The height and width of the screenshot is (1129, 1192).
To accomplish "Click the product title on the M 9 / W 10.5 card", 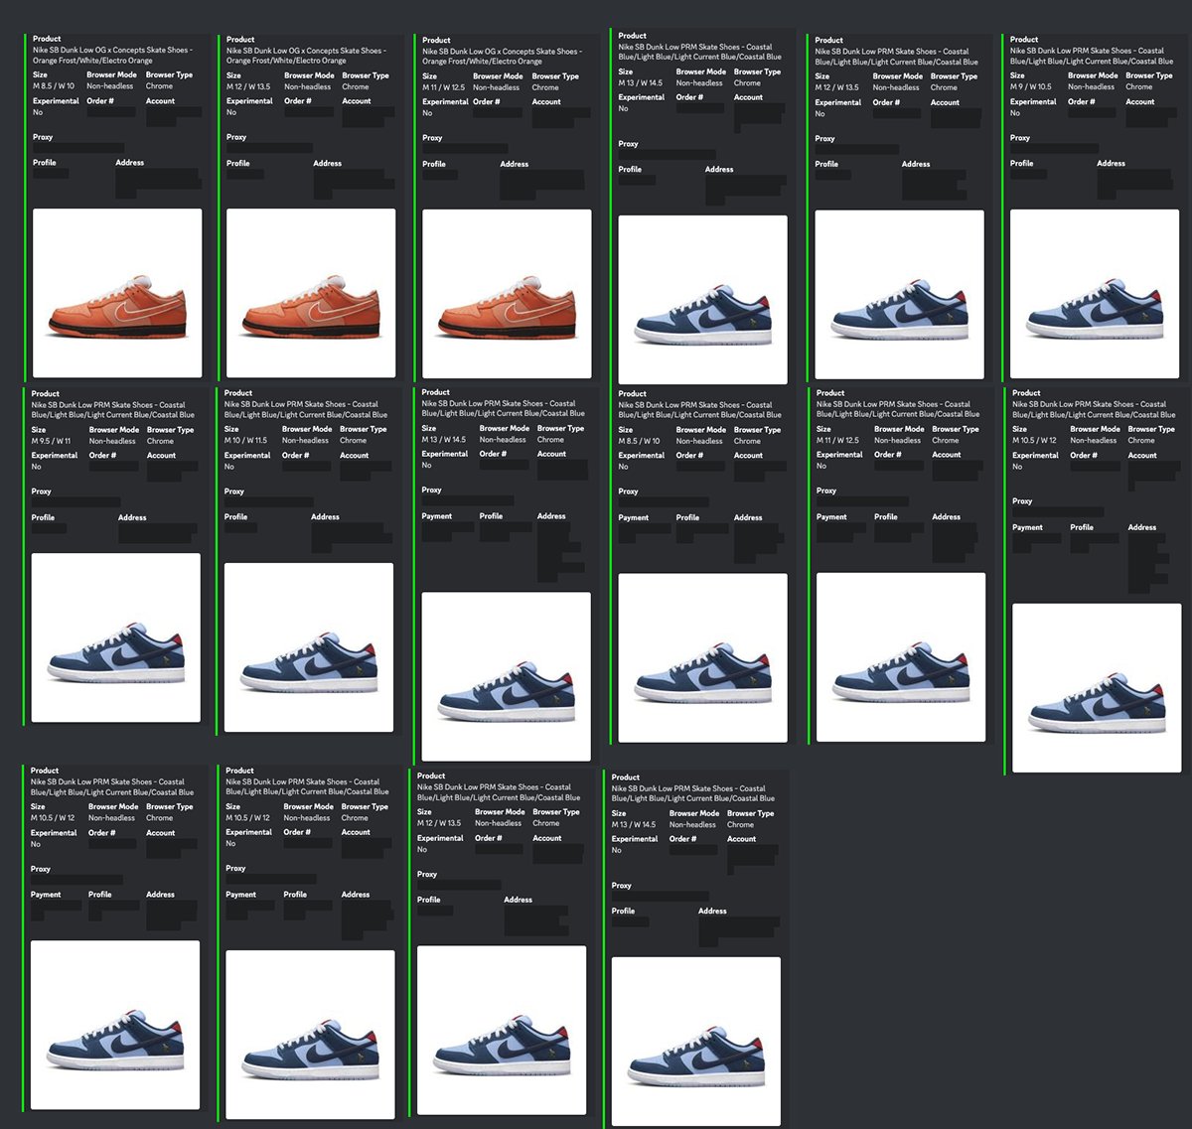I will coord(1092,56).
